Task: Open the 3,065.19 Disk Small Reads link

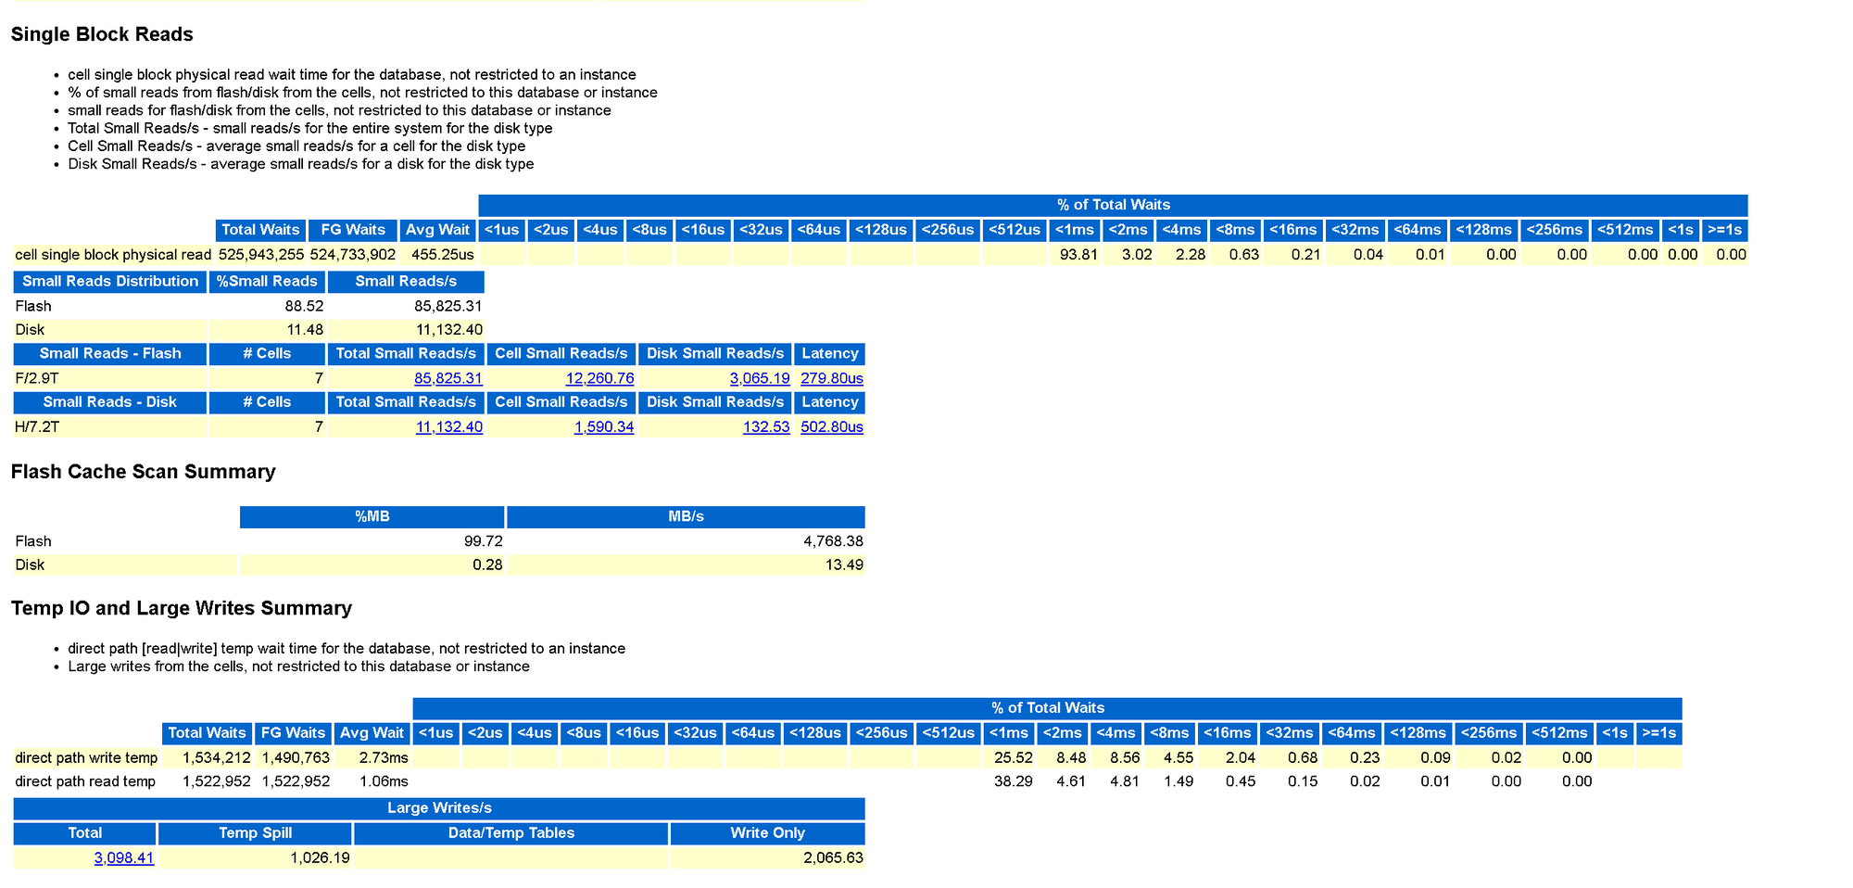Action: tap(760, 377)
